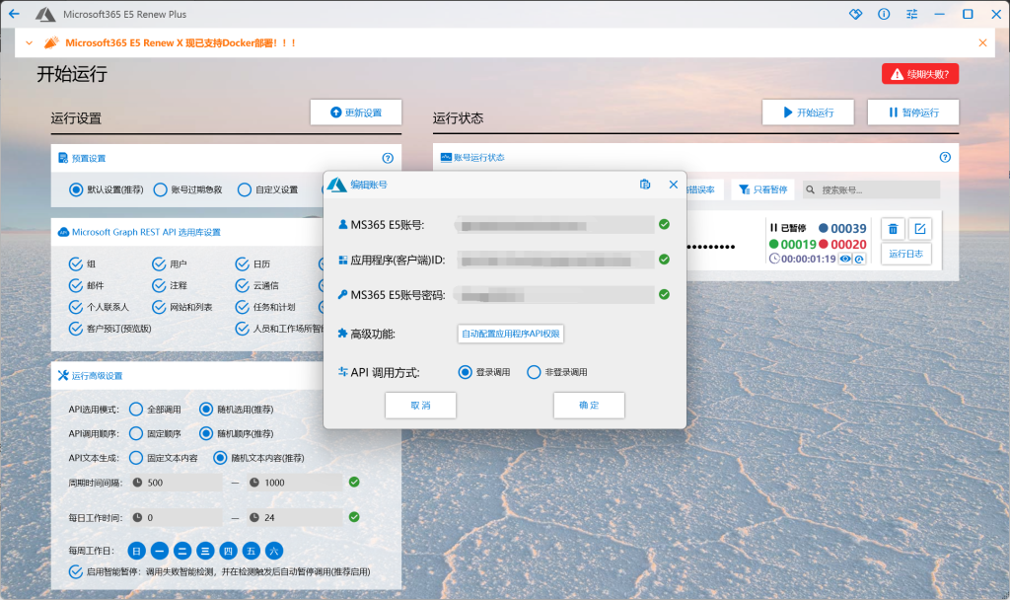The width and height of the screenshot is (1010, 600).
Task: Toggle the 注释 API checkbox
Action: [x=159, y=285]
